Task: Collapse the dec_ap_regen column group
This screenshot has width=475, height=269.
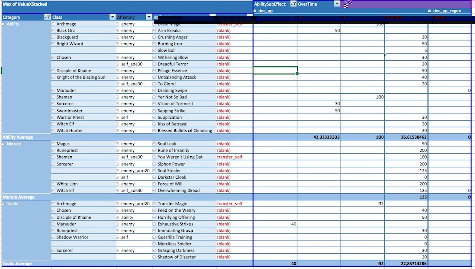Action: click(429, 11)
